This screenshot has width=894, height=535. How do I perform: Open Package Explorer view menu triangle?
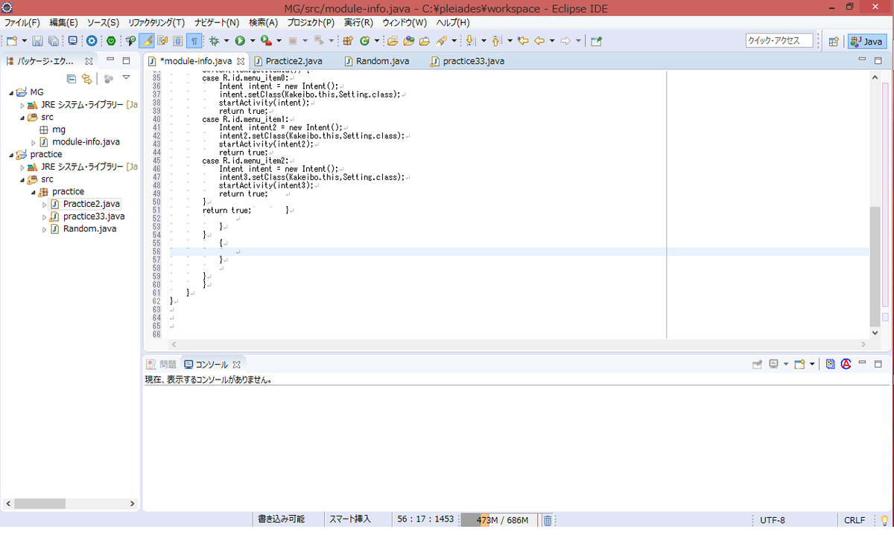coord(126,77)
